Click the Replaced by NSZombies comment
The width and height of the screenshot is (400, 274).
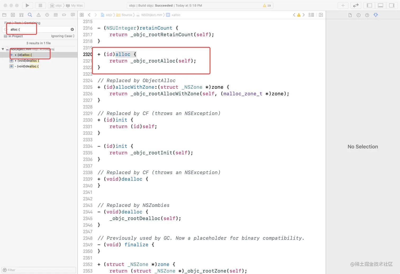(134, 205)
